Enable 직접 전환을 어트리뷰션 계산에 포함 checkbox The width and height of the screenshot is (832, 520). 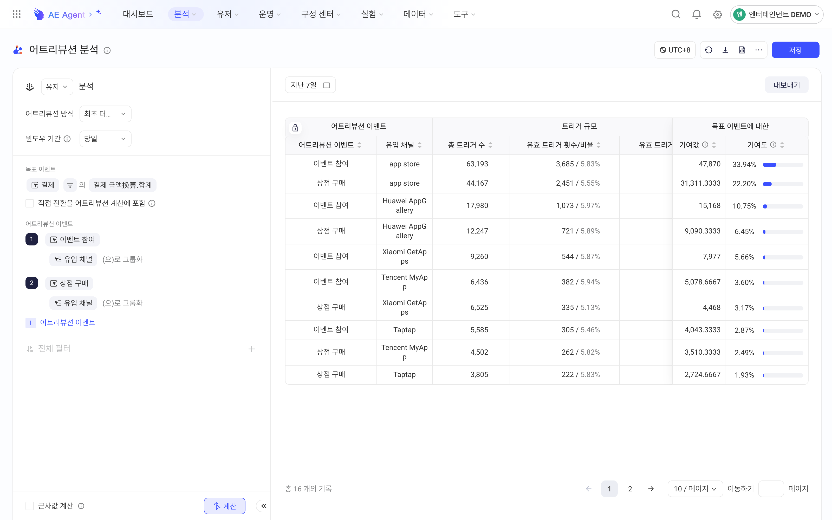tap(30, 203)
